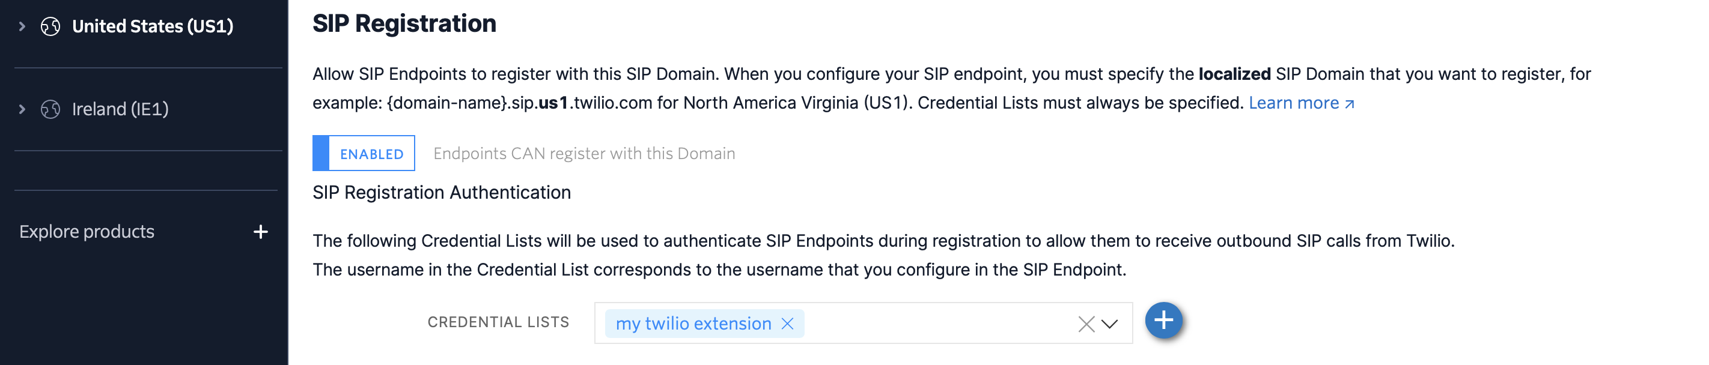Open the Credential Lists dropdown
The height and width of the screenshot is (365, 1709).
pos(1110,323)
